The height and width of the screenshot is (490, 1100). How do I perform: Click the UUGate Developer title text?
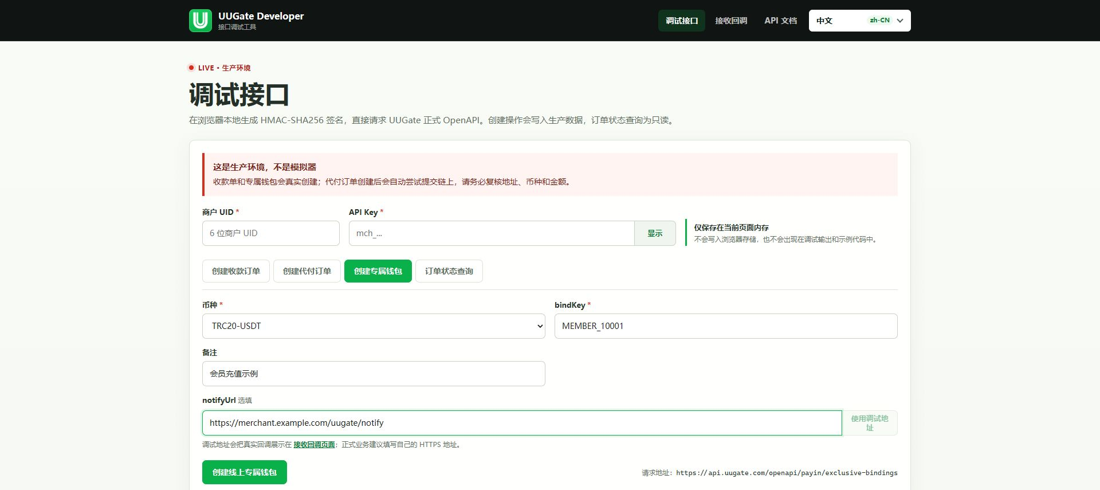pyautogui.click(x=261, y=16)
